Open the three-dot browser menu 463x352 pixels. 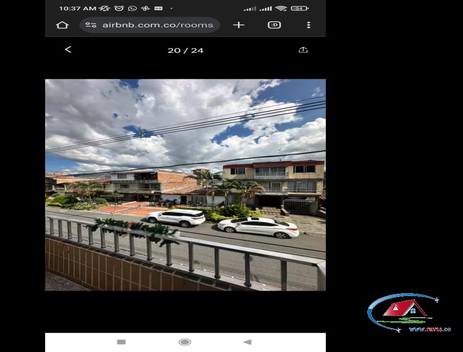point(309,25)
